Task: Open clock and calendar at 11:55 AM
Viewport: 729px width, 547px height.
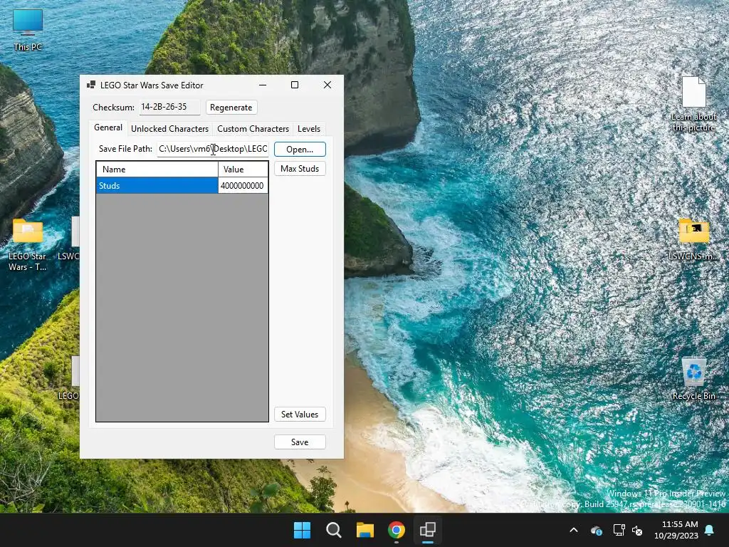Action: (x=676, y=530)
